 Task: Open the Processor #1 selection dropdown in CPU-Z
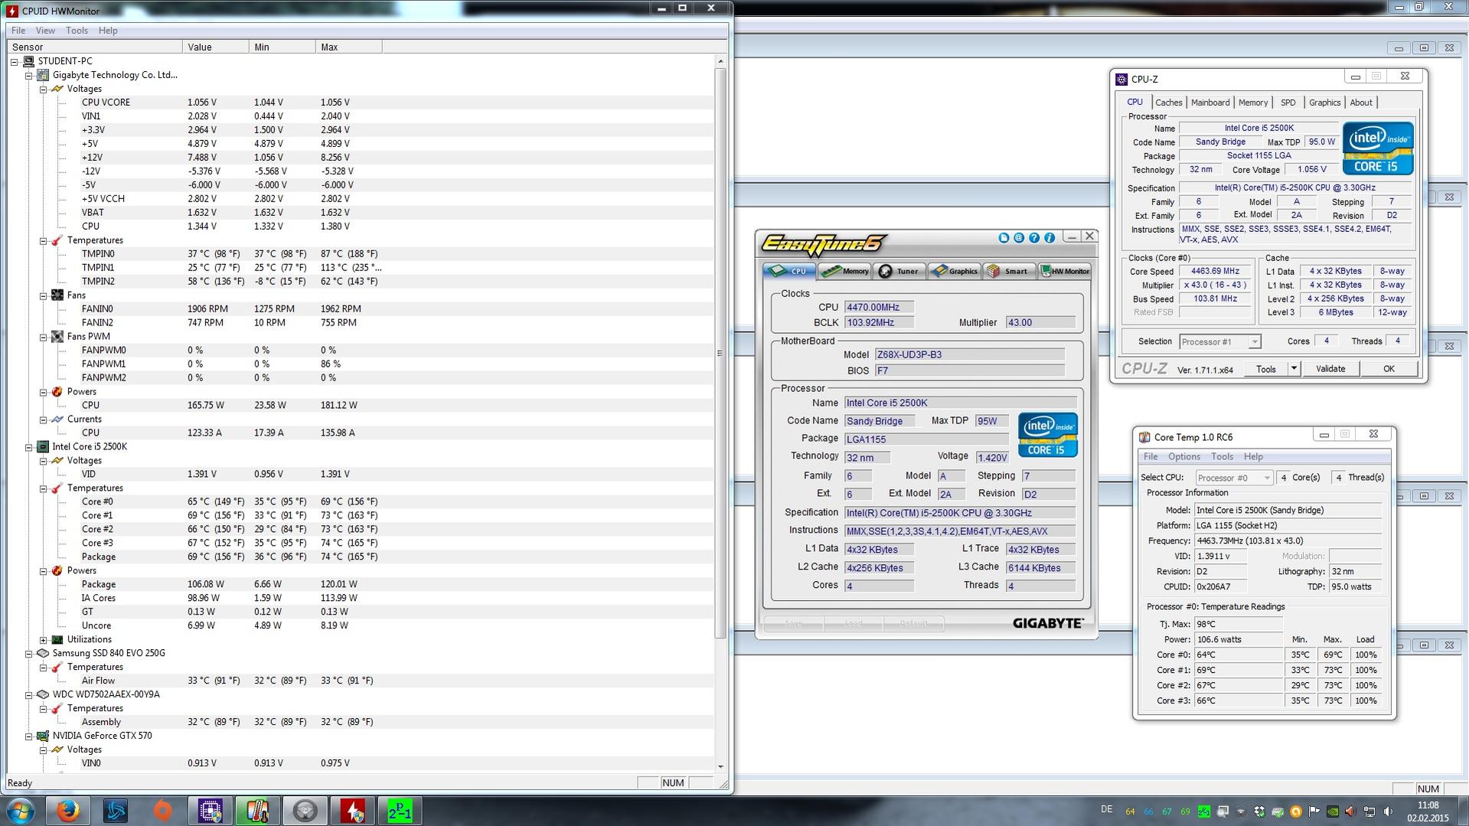[1219, 341]
